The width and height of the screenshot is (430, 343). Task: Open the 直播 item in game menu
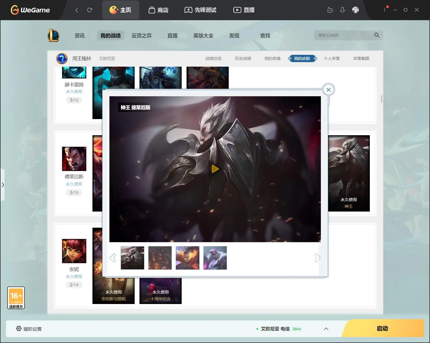(172, 35)
